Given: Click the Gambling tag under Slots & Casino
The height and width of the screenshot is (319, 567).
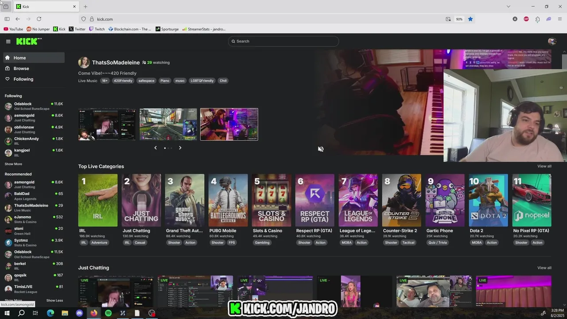Looking at the screenshot, I should click(x=262, y=242).
